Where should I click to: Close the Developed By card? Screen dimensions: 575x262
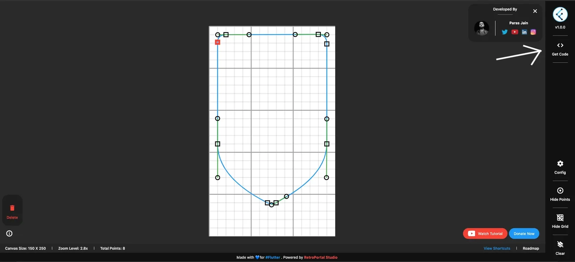535,11
